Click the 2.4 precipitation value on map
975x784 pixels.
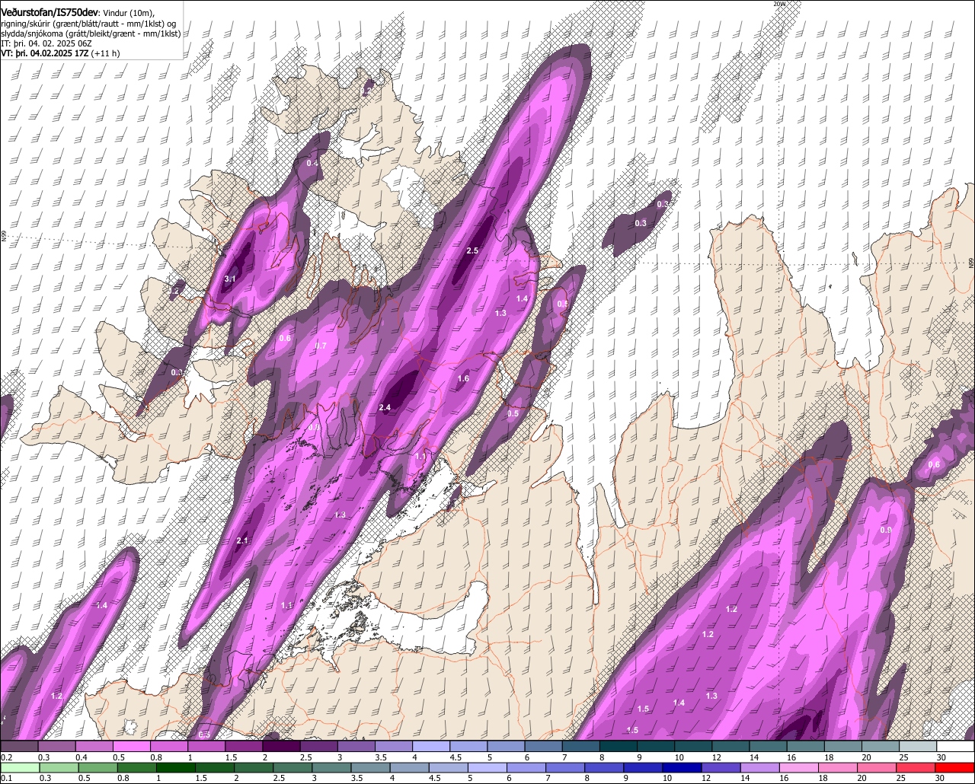click(x=385, y=408)
